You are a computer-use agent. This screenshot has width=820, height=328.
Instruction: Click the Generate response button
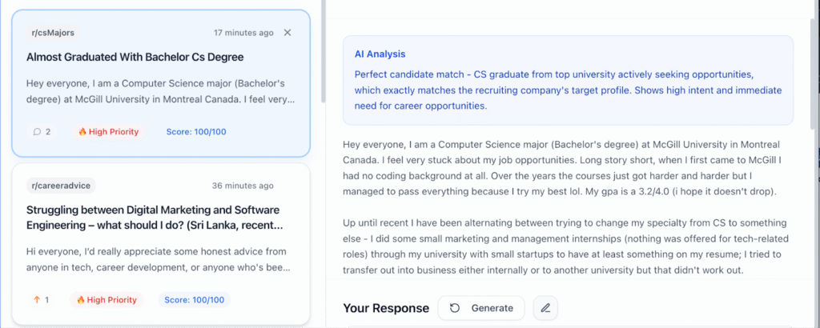tap(481, 308)
